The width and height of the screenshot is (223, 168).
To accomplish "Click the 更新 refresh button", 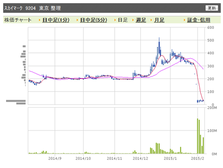I will (x=211, y=8).
